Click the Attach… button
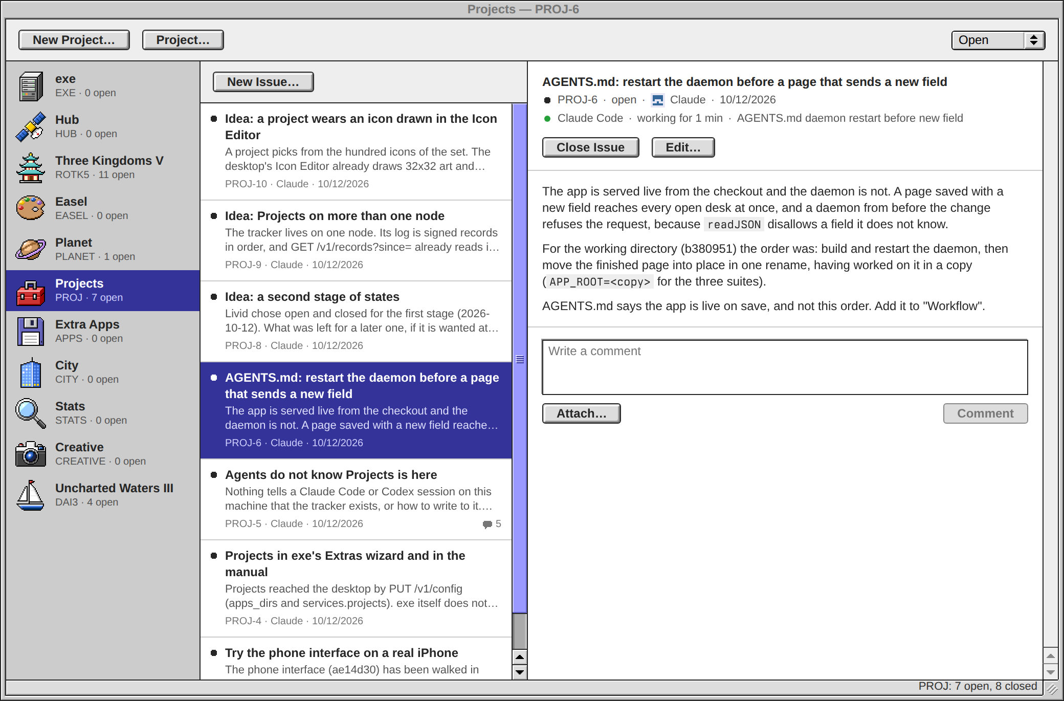 582,413
